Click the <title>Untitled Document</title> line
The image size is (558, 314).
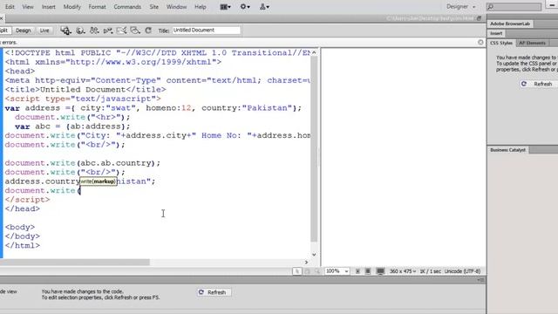pos(85,90)
